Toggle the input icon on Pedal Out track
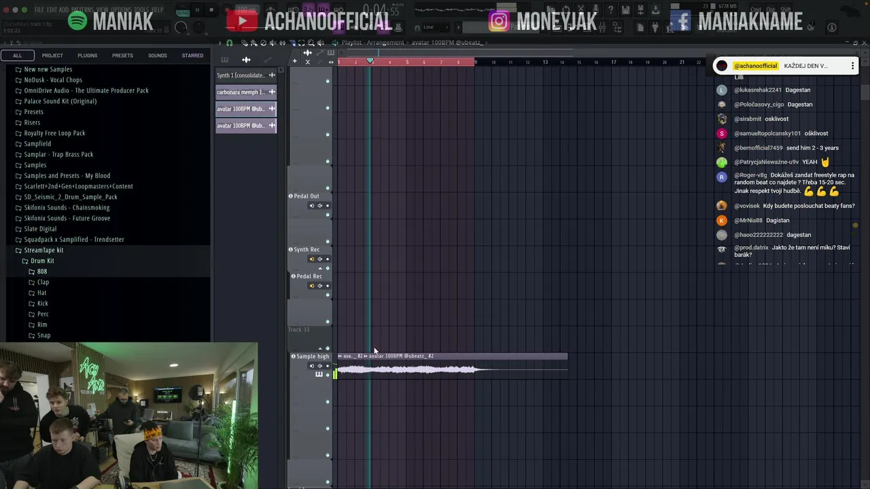Viewport: 870px width, 489px height. coord(312,206)
